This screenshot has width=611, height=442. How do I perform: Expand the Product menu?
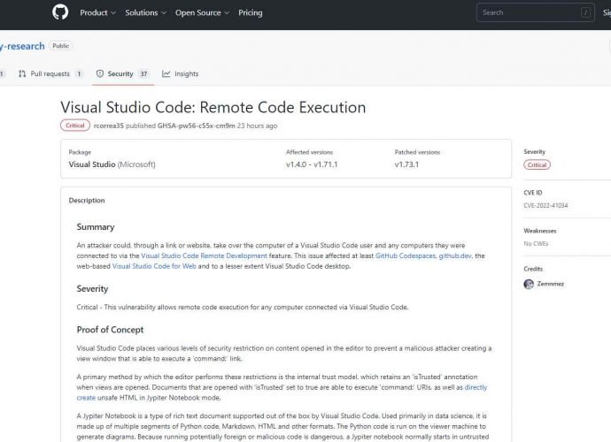pyautogui.click(x=97, y=13)
